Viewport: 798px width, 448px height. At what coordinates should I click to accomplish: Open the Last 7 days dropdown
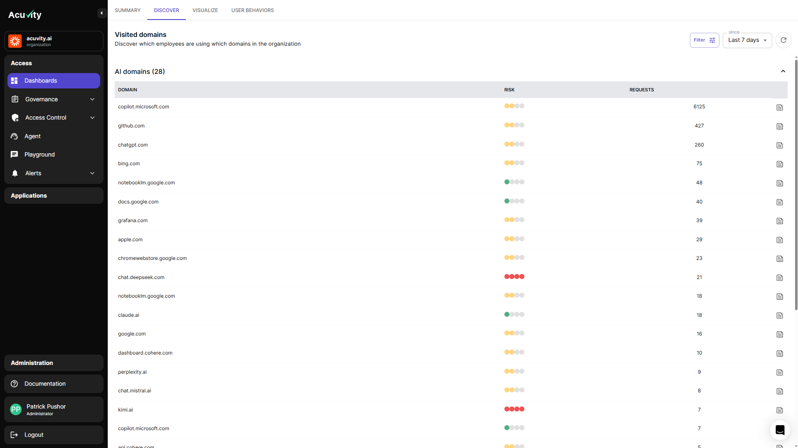point(747,40)
